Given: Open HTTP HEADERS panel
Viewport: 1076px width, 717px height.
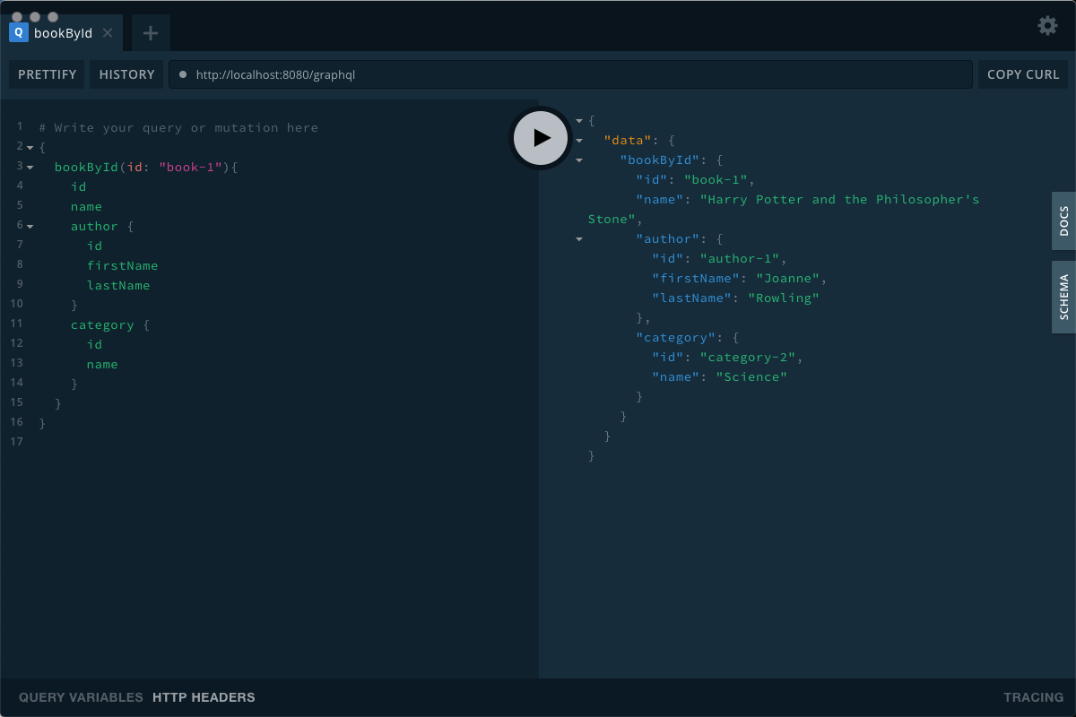Looking at the screenshot, I should pyautogui.click(x=204, y=697).
